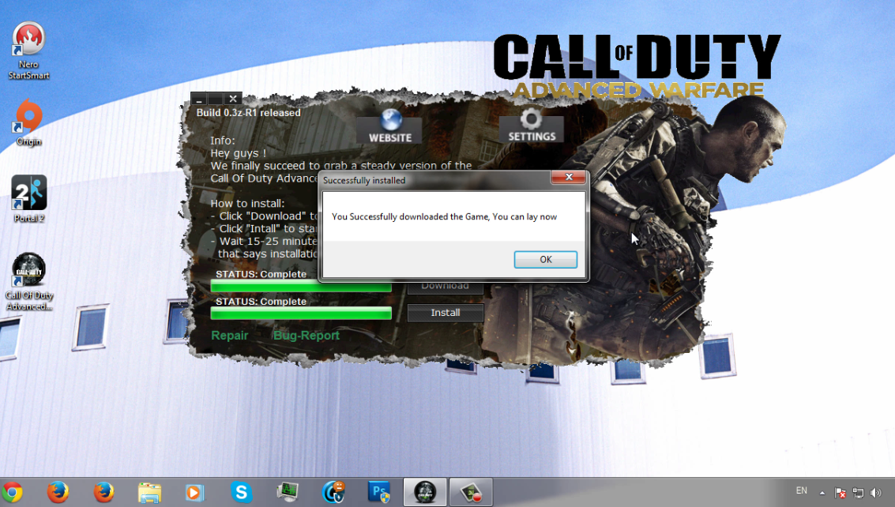Open the volume control in the system tray
This screenshot has height=507, width=895.
877,491
